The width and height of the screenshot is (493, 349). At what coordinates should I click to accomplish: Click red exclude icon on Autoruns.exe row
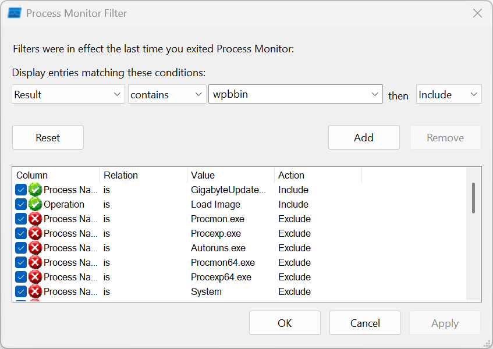(35, 248)
